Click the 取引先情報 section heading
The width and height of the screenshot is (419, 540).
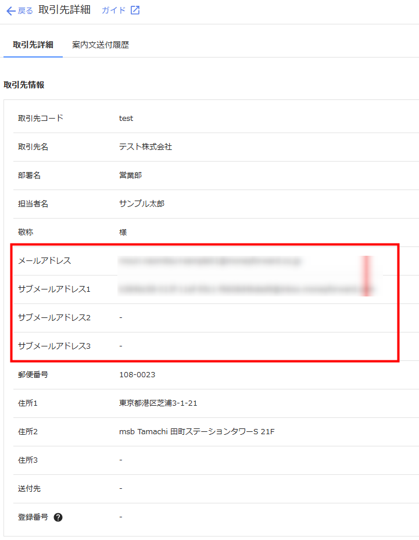tap(24, 85)
